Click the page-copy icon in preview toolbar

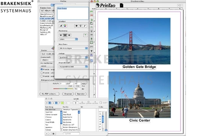(x=91, y=23)
